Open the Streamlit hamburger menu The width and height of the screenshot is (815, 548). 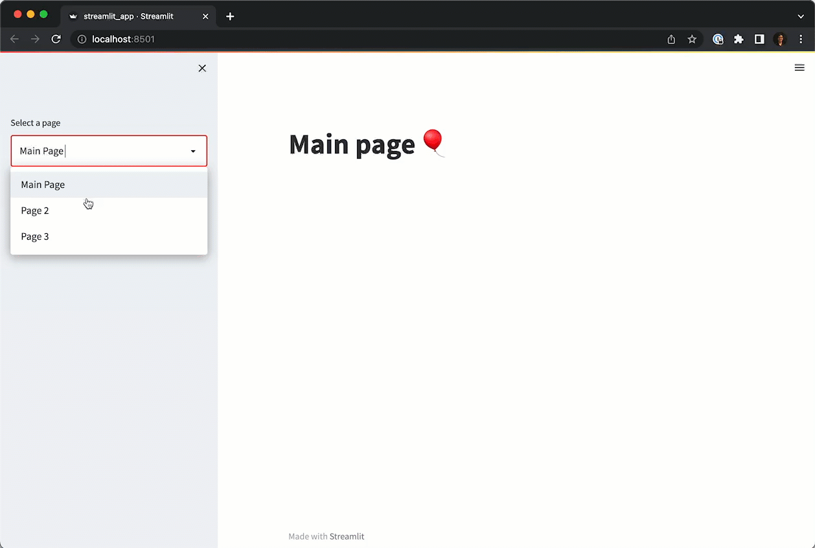799,67
